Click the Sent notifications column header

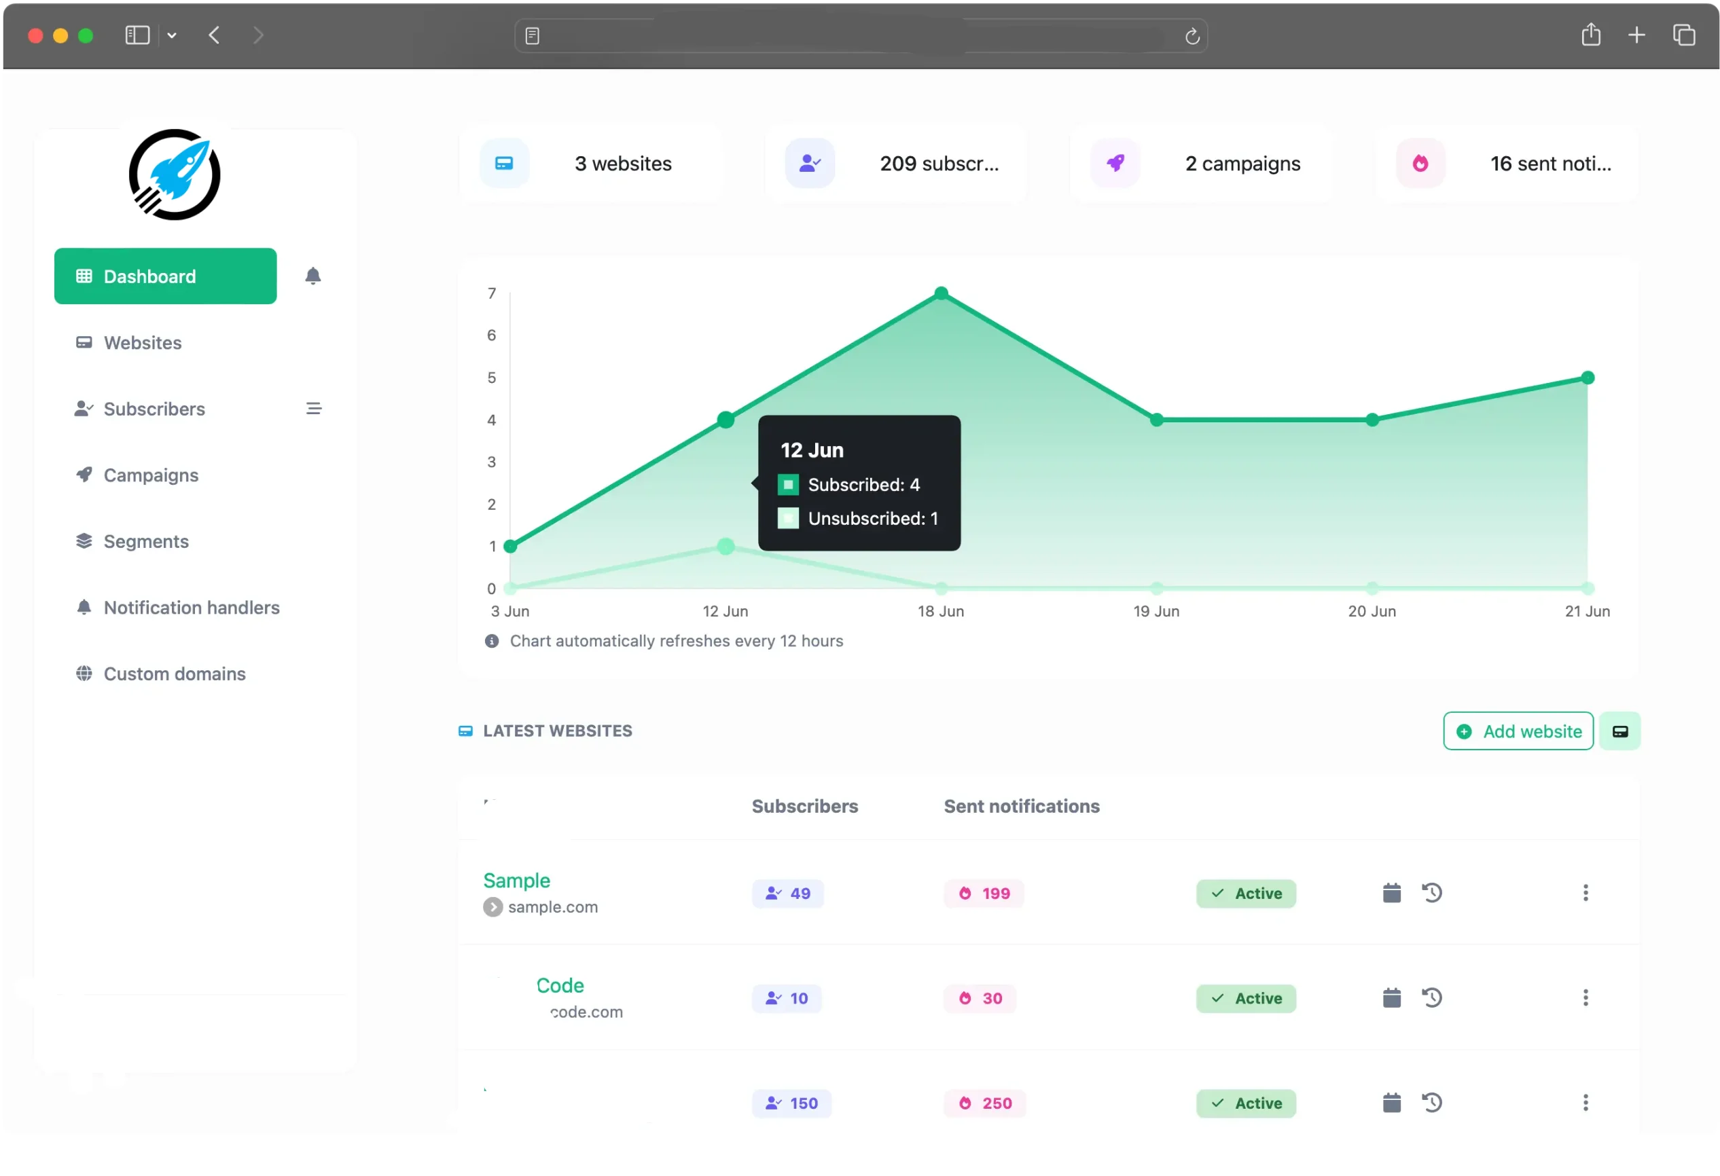point(1022,806)
